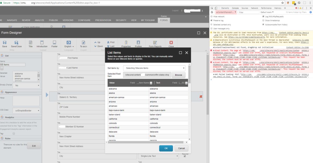Open Form Reports
The height and width of the screenshot is (163, 313).
tap(155, 44)
